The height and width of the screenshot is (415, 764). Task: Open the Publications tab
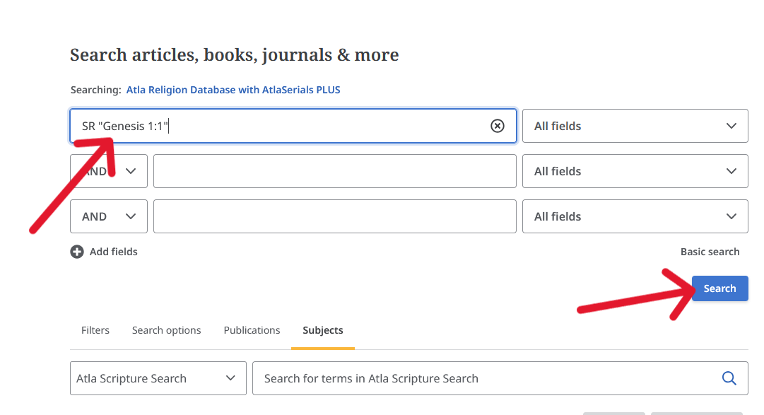(x=252, y=330)
